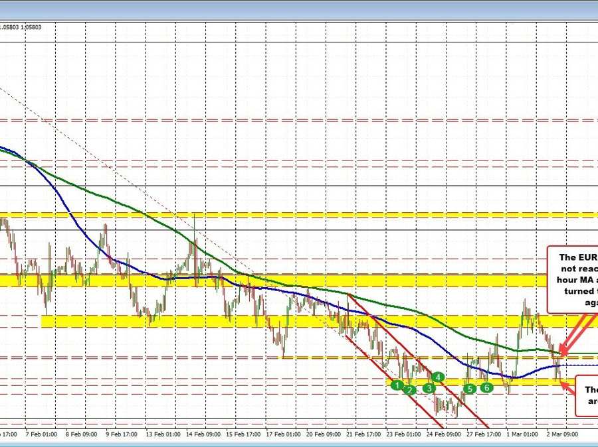Select the green marker labeled 6
598x447 pixels.
point(486,387)
